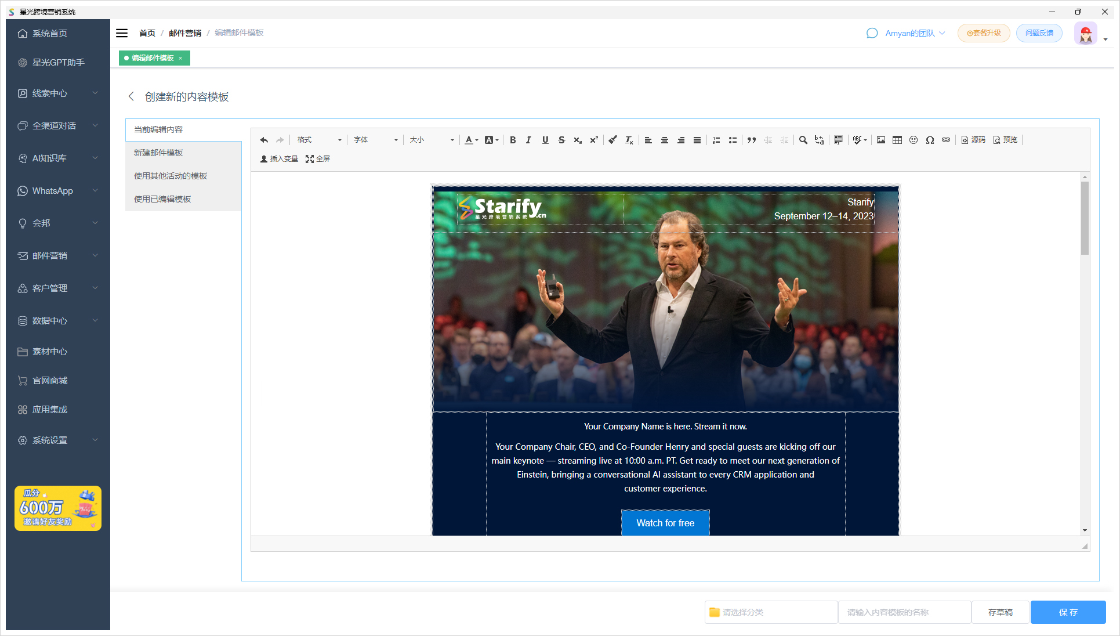
Task: Select 使用其他活动的模板 tab
Action: (x=171, y=176)
